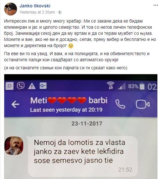Viewport: 158px width, 179px height.
Task: Click the smiley emoji in the post text
Action: coord(71,46)
